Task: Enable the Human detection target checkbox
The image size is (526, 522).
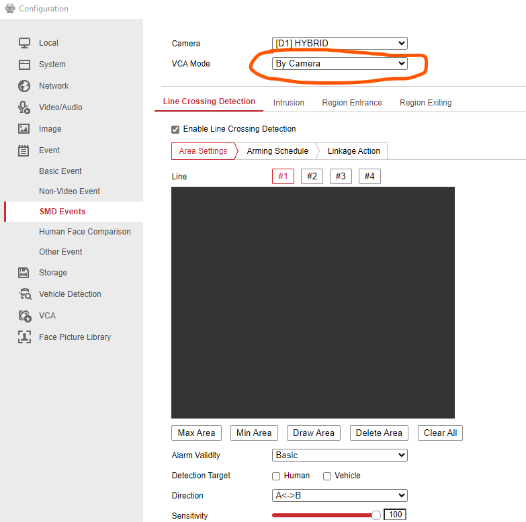Action: click(x=276, y=476)
